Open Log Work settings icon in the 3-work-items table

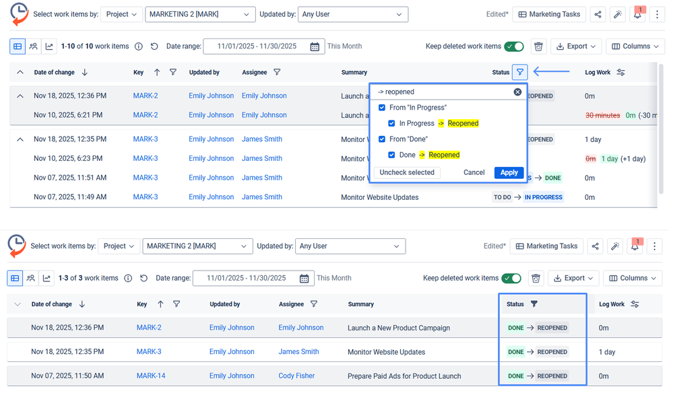635,304
